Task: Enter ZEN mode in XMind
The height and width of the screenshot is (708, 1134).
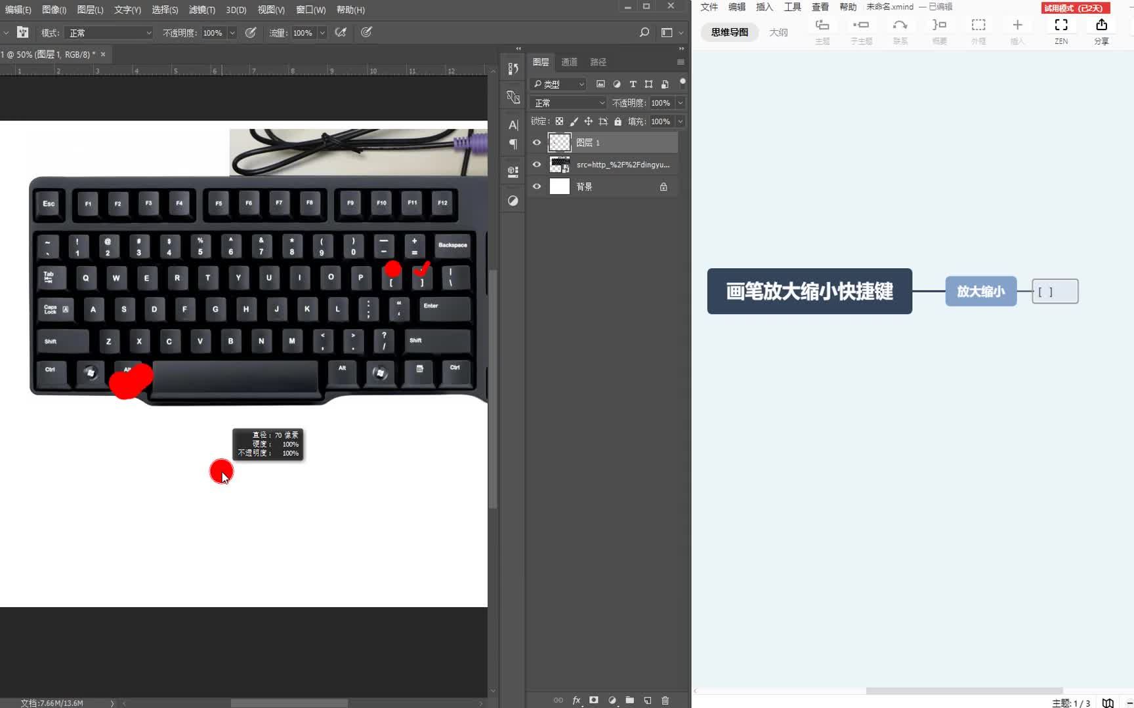Action: point(1061,29)
